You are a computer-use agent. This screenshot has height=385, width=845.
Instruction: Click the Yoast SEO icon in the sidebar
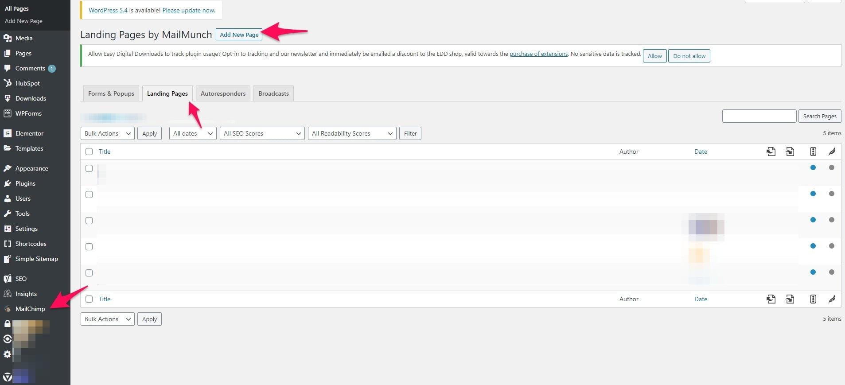click(8, 279)
